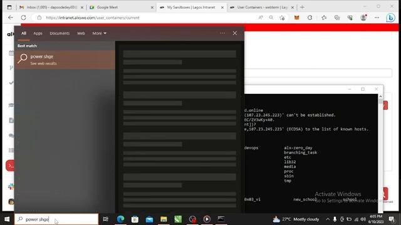Screen dimensions: 401x225
Task: Open the volume control in the tray
Action: pos(363,219)
